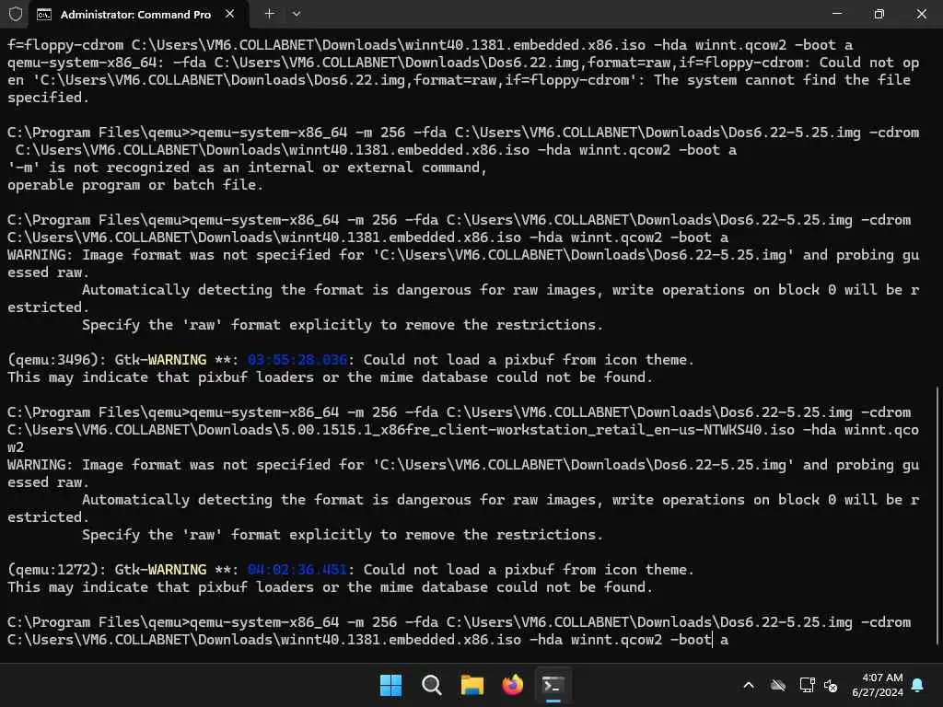
Task: Click the muted volume tray icon
Action: 831,685
